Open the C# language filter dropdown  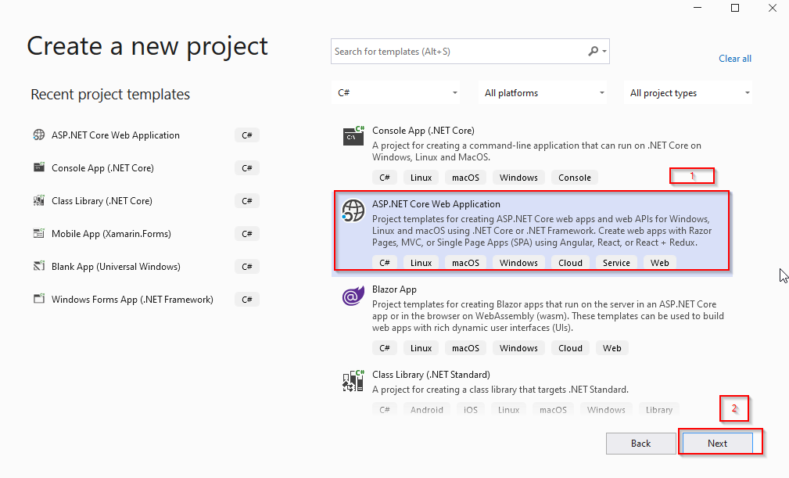click(x=395, y=92)
